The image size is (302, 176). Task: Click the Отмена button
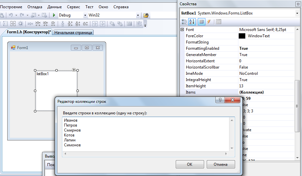pos(221,164)
